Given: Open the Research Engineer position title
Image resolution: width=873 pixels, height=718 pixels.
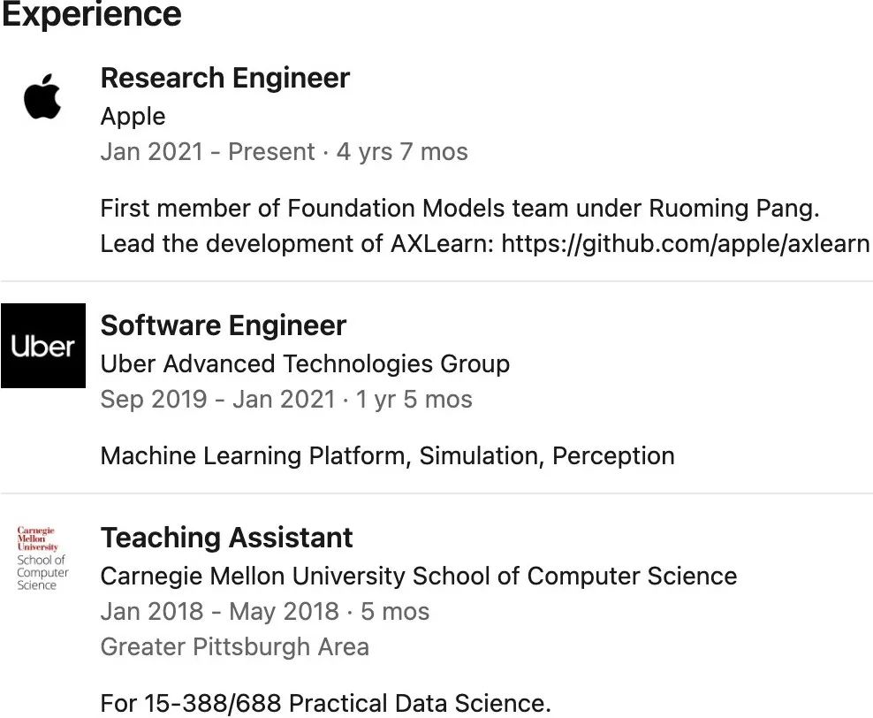Looking at the screenshot, I should pos(225,78).
